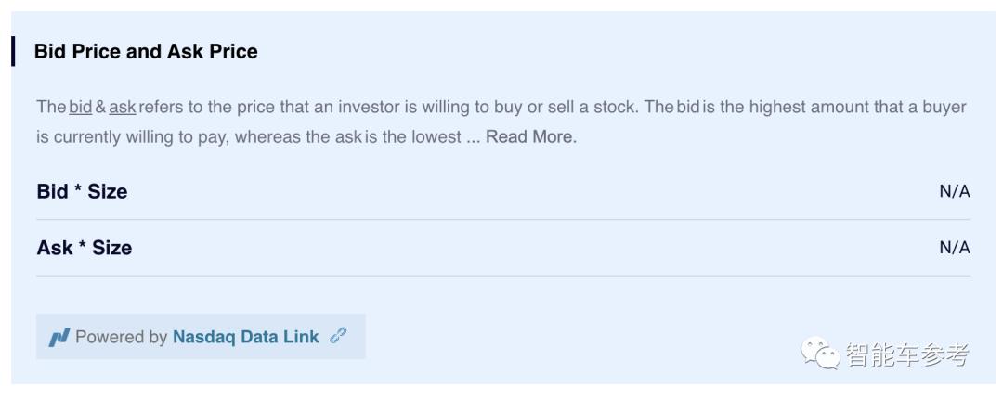Click the dark vertical bar beside heading
Image resolution: width=1003 pixels, height=399 pixels.
(x=13, y=51)
